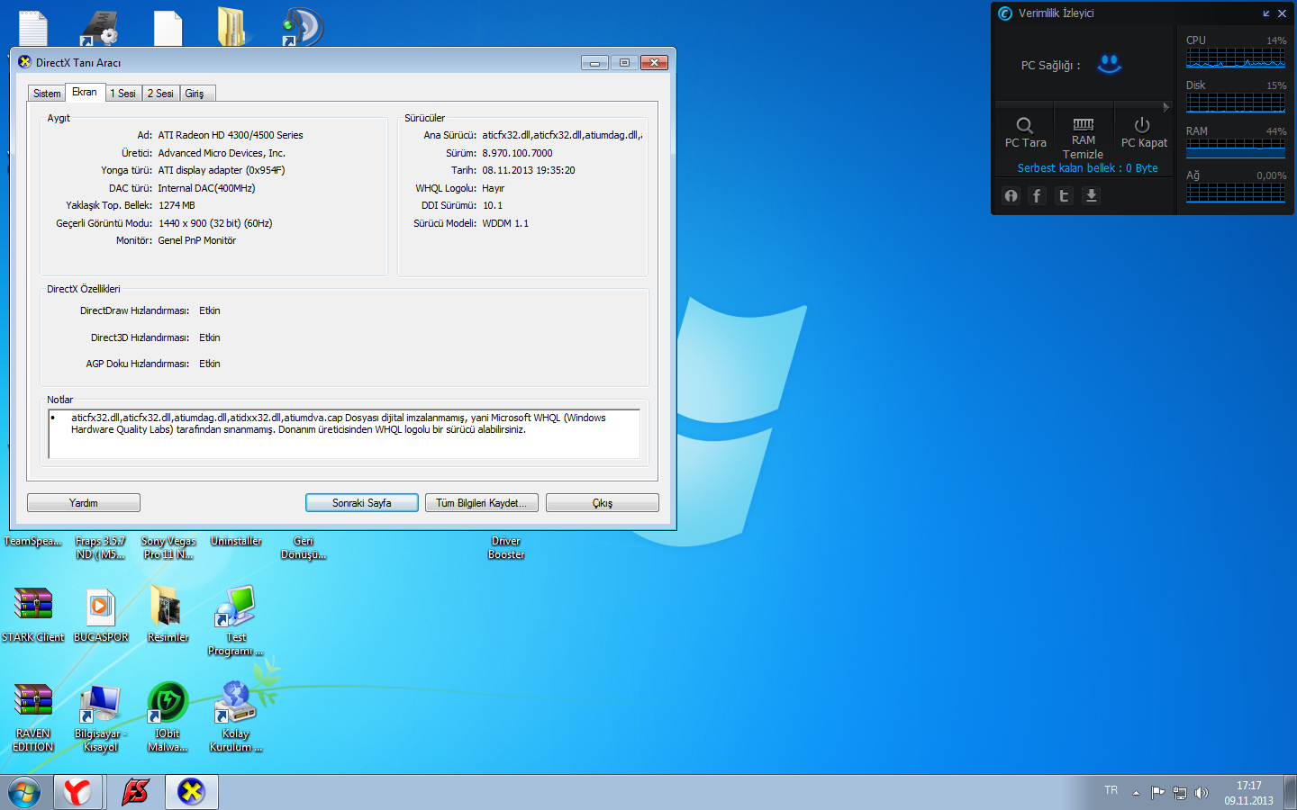1297x810 pixels.
Task: Click the info icon in Verimlilik İzleyici
Action: point(1011,195)
